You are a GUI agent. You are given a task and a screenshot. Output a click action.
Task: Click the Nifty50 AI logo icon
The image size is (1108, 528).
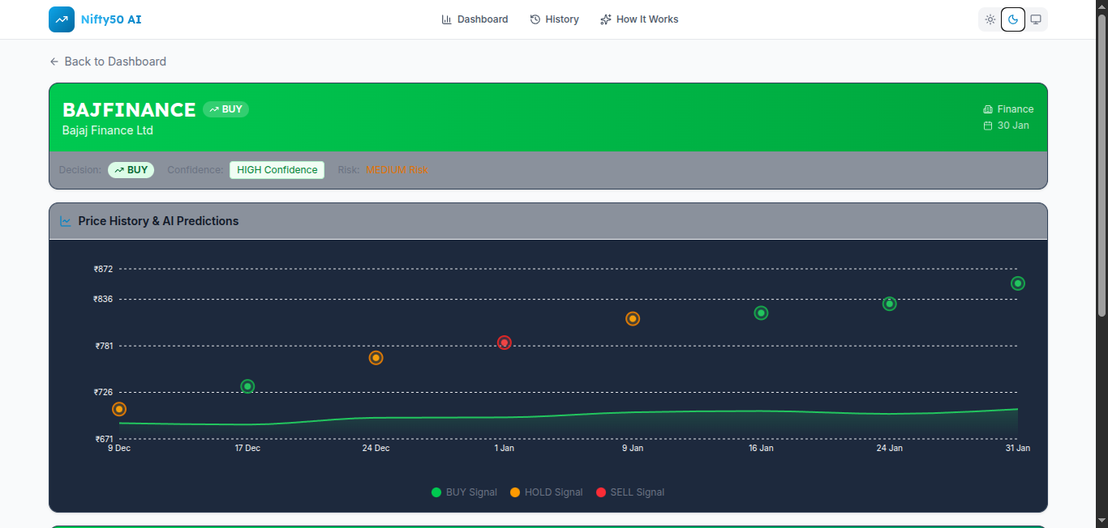(62, 19)
